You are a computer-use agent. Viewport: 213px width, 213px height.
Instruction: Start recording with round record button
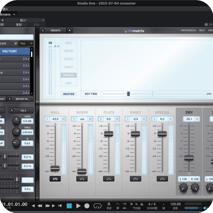click(87, 206)
